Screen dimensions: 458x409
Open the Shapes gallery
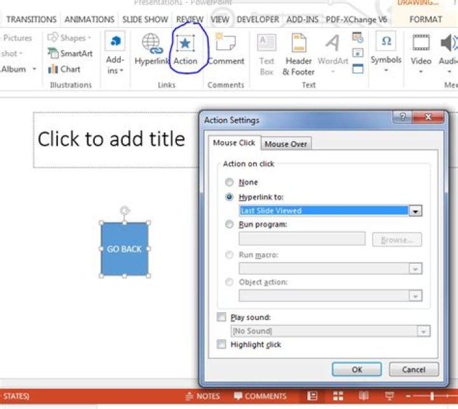(69, 38)
